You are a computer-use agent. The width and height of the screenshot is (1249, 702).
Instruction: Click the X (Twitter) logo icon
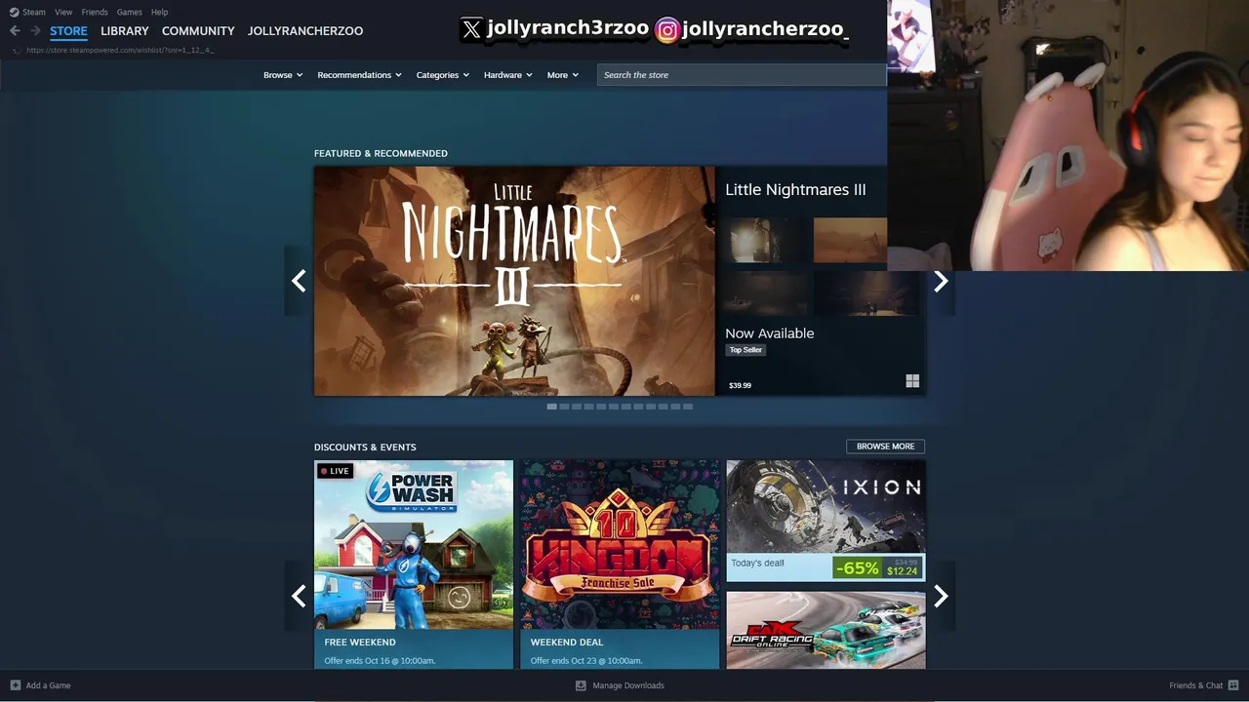pyautogui.click(x=471, y=29)
